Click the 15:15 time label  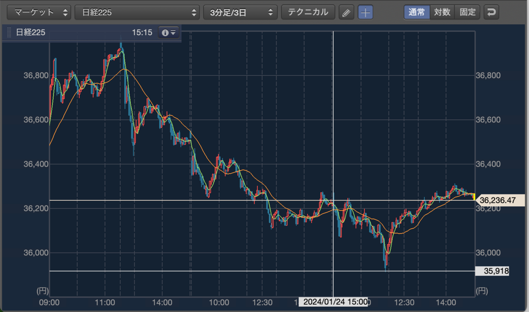[142, 33]
